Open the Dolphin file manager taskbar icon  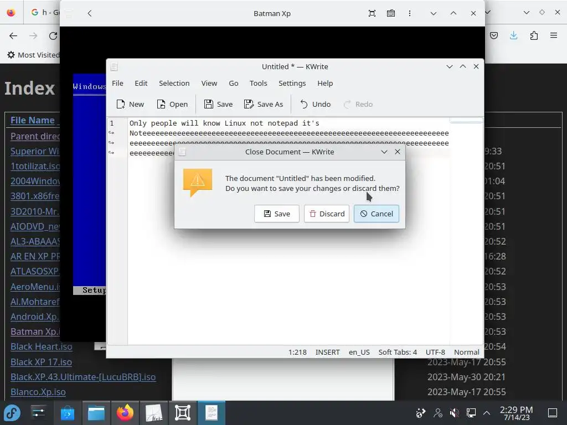click(96, 413)
